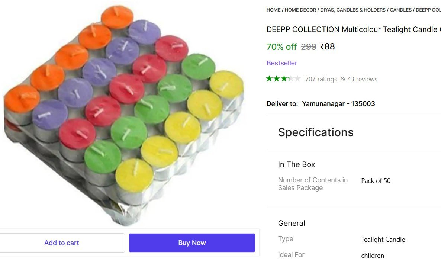Navigate to the CANDLES breadcrumb link
Screen dimensions: 441x260
pos(400,10)
